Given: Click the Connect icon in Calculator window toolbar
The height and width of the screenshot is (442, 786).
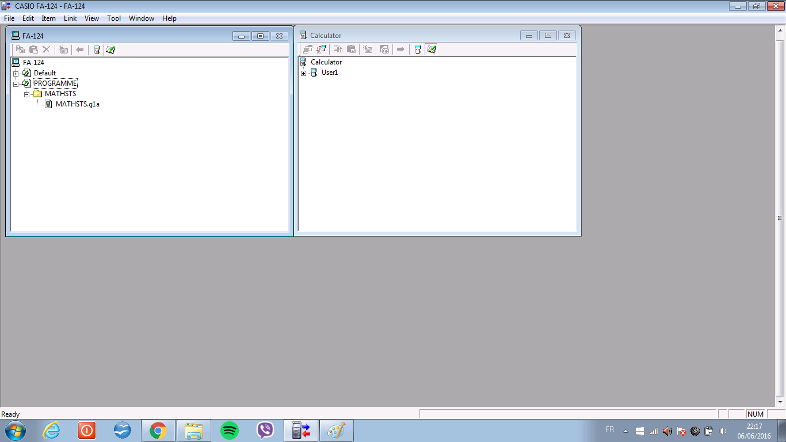Looking at the screenshot, I should [x=308, y=50].
